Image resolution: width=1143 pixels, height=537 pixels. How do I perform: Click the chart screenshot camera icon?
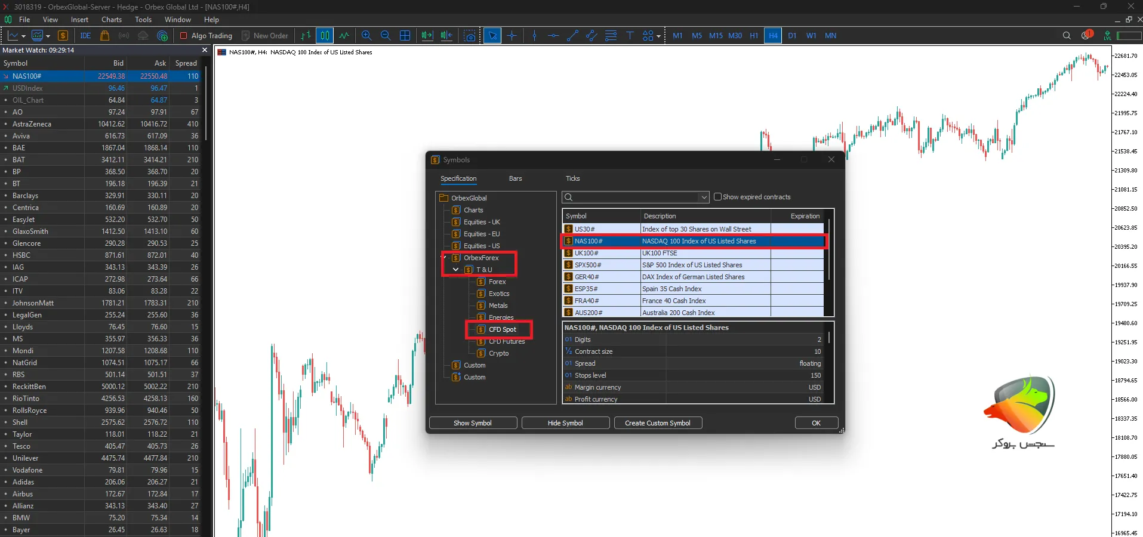point(470,36)
